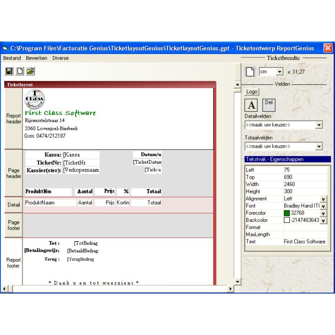The width and height of the screenshot is (335, 335).
Task: Click the empty MaxLength property field
Action: (305, 234)
